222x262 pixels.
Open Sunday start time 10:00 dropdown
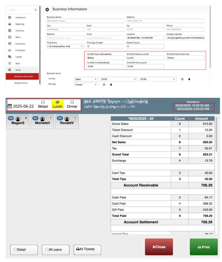pos(119,79)
